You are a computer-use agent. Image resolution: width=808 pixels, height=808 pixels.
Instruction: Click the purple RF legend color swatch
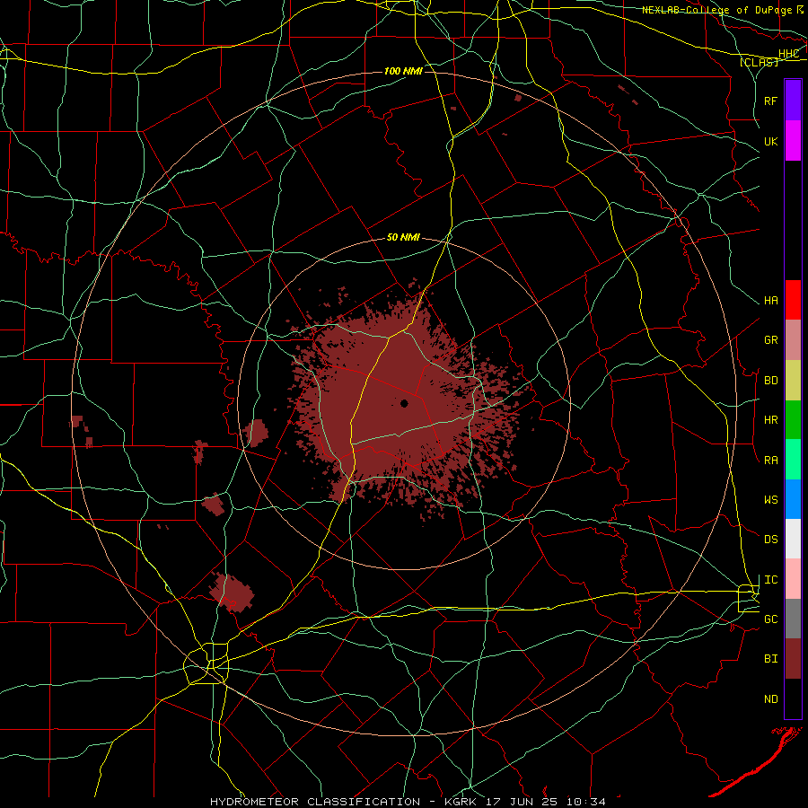[x=793, y=101]
